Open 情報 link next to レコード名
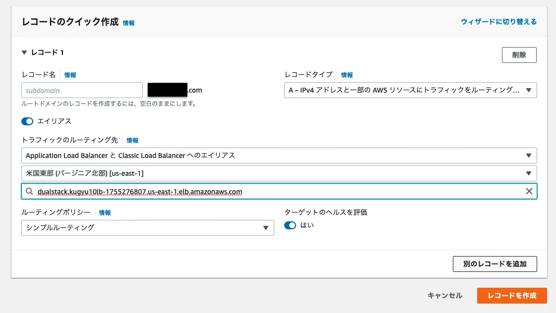The image size is (556, 313). [x=70, y=75]
